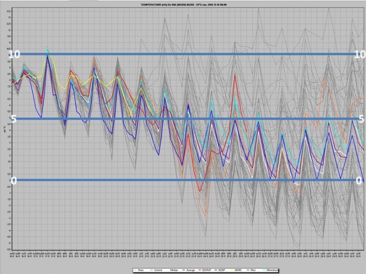Click the Runs legend entry

point(139,270)
